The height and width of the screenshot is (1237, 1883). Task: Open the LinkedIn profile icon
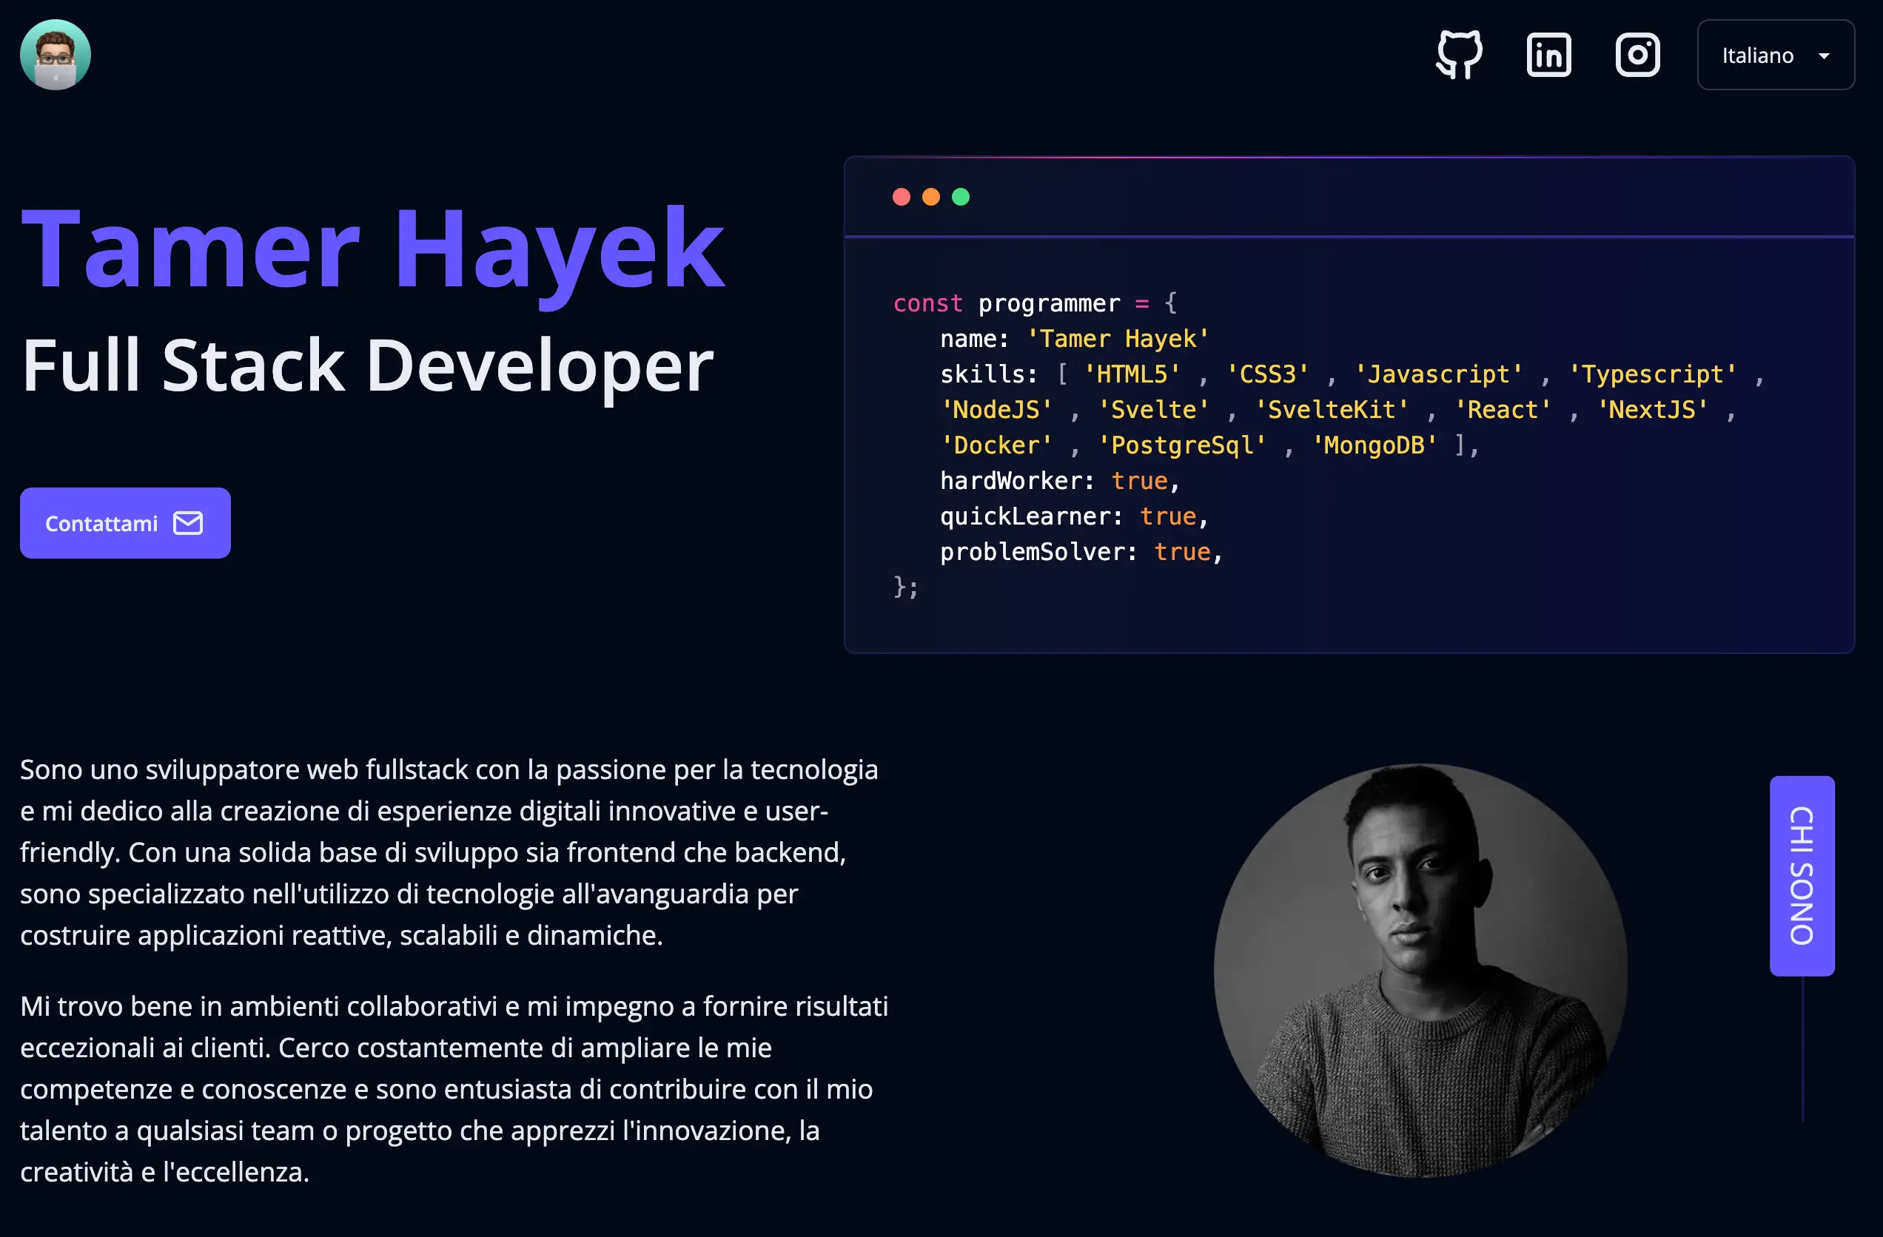[1548, 55]
